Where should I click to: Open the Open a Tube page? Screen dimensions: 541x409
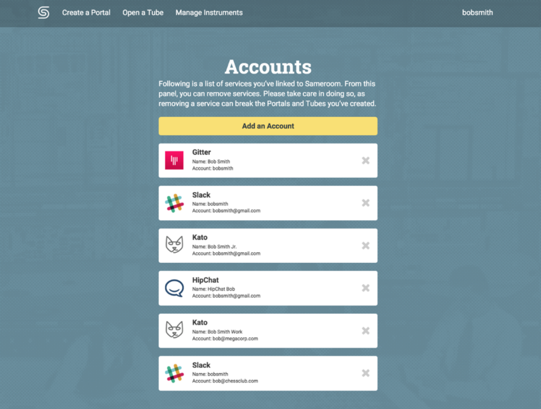point(143,13)
